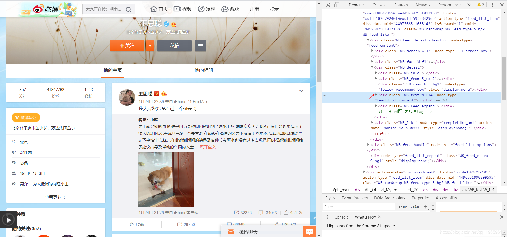Open the 发现 discover nav link

click(x=206, y=9)
